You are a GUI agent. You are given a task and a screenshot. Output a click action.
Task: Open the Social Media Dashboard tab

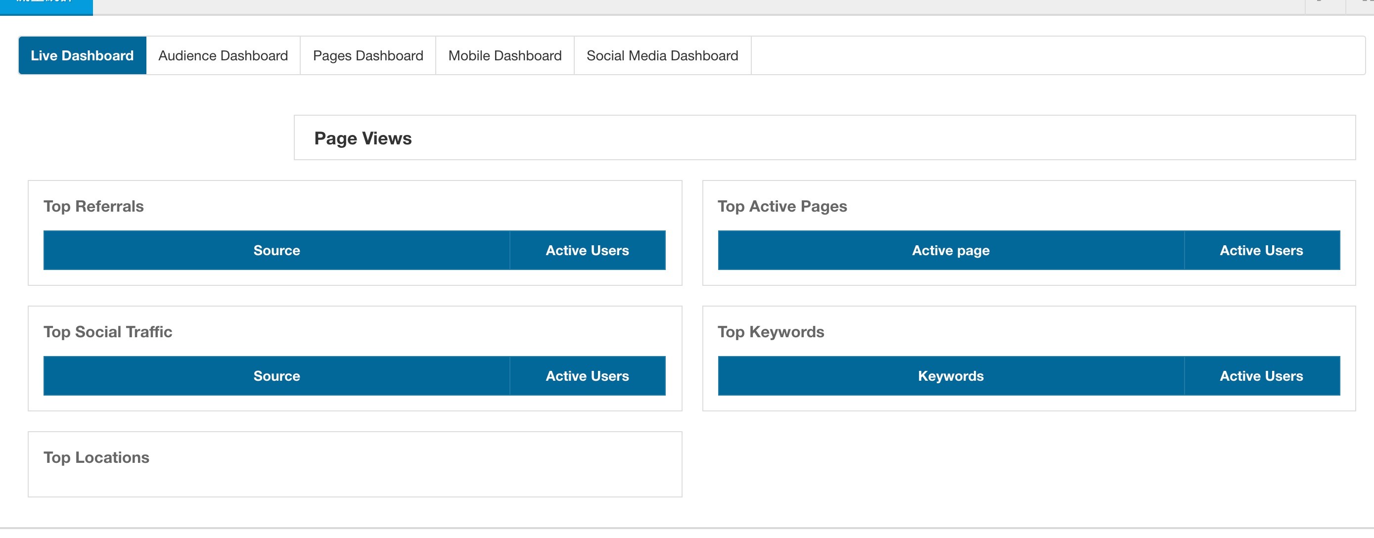point(662,55)
